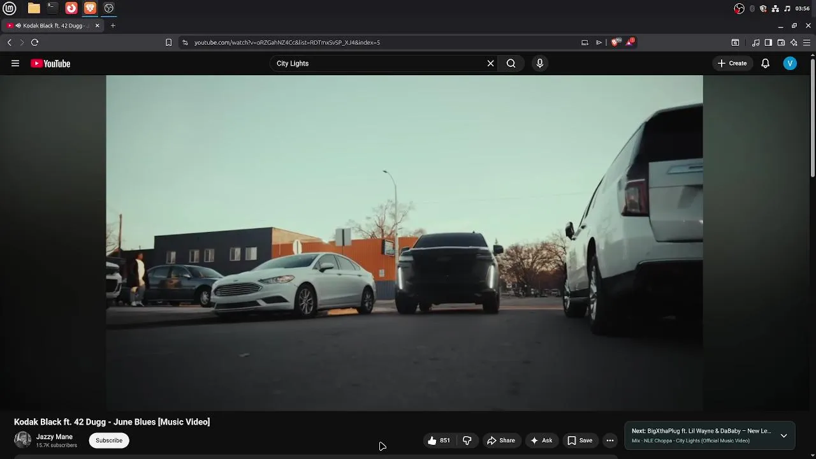816x459 pixels.
Task: Dislike the June Blues video
Action: (x=467, y=441)
